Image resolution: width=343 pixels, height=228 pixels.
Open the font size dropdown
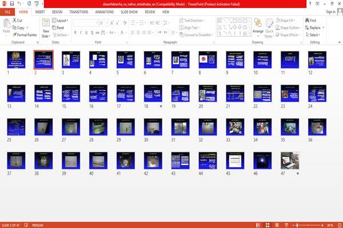[x=107, y=23]
